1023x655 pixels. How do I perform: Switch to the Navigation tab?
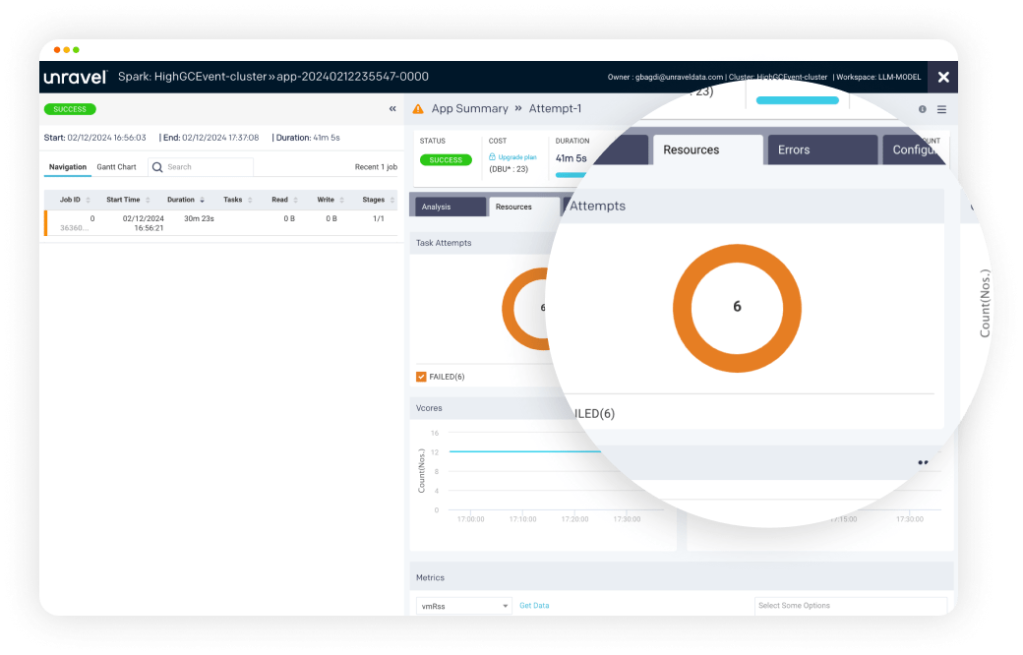(68, 167)
